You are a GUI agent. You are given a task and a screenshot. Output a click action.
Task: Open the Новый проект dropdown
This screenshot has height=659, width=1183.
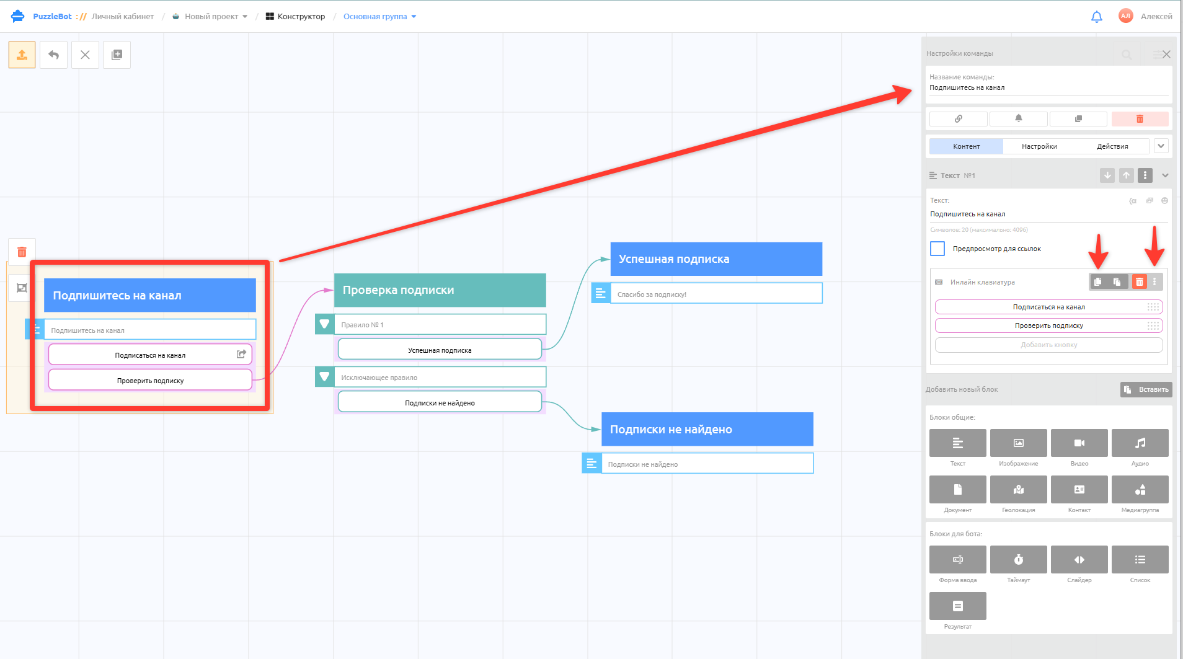click(x=210, y=17)
